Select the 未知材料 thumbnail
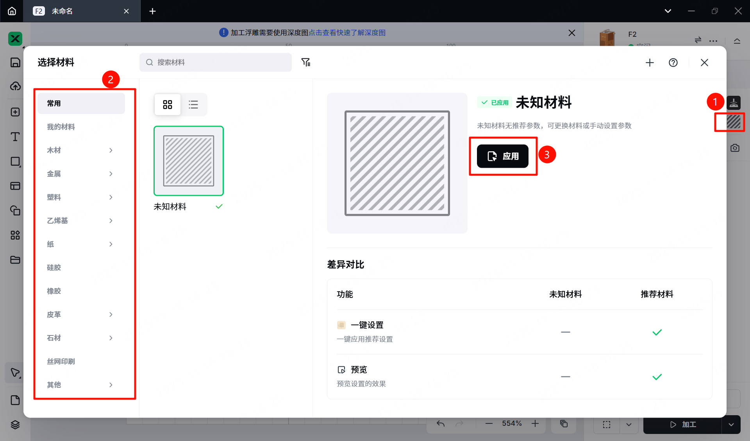The height and width of the screenshot is (441, 750). click(189, 161)
